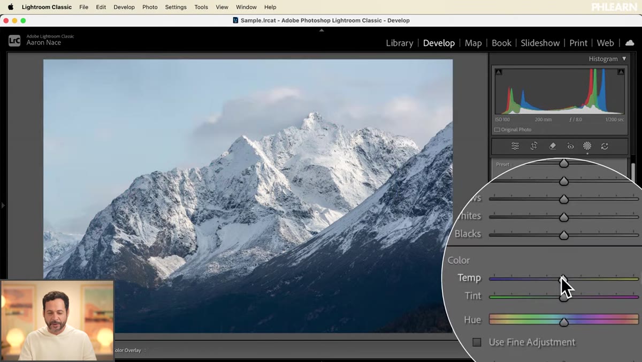642x362 pixels.
Task: Click the Blacks slider handle
Action: (x=563, y=235)
